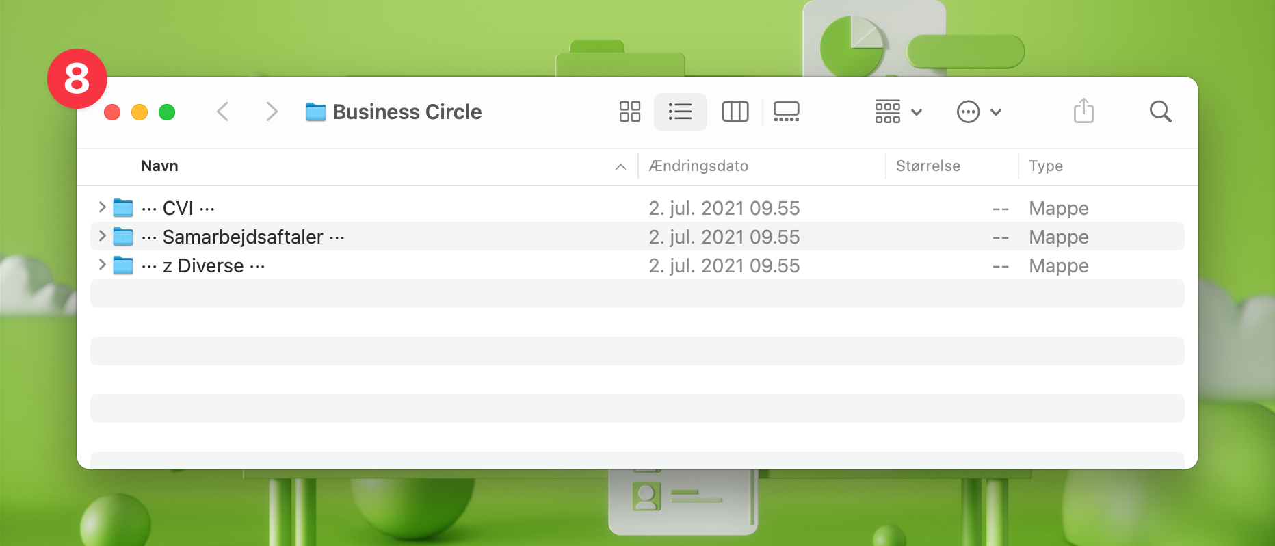Sort by the Navn column header

(x=159, y=166)
